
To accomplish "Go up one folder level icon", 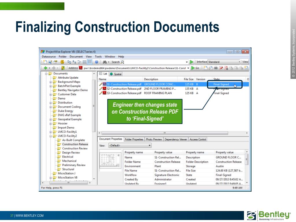I will click(x=63, y=68).
